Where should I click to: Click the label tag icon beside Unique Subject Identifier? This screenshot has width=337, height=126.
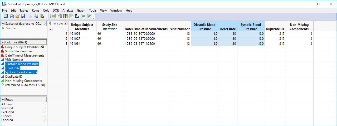(x=42, y=47)
